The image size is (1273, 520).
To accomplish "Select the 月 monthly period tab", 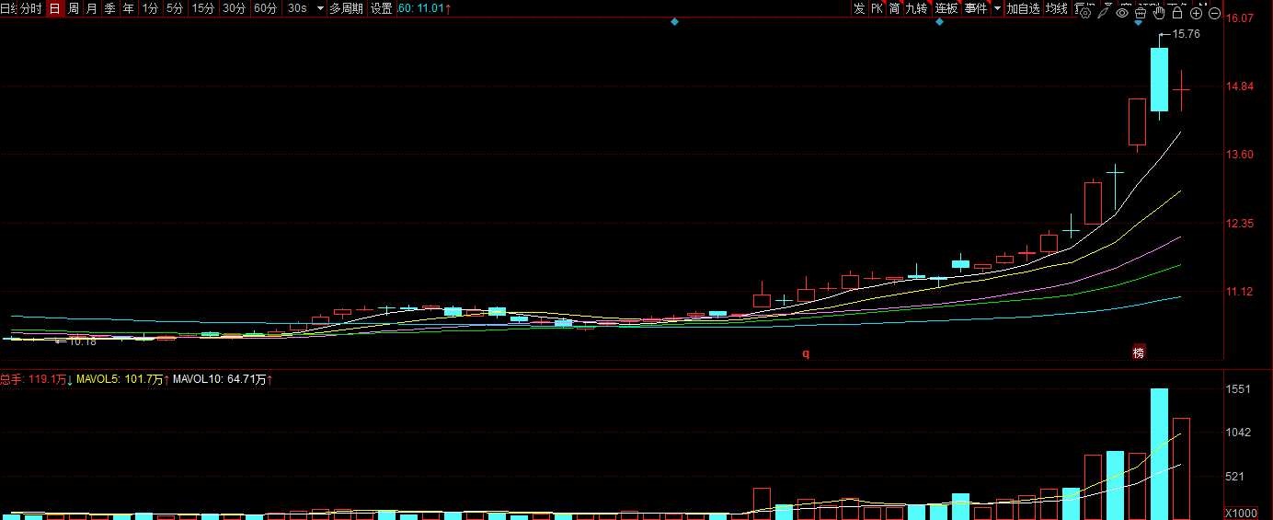I will coord(92,8).
